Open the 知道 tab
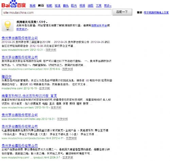The image size is (170, 161). coord(58,5)
